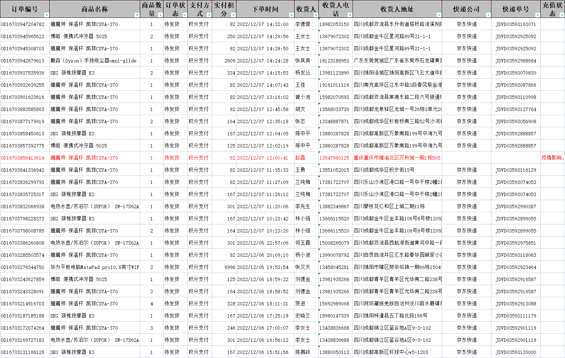The height and width of the screenshot is (358, 565).
Task: Select the 快递公司 header cell
Action: pyautogui.click(x=466, y=9)
